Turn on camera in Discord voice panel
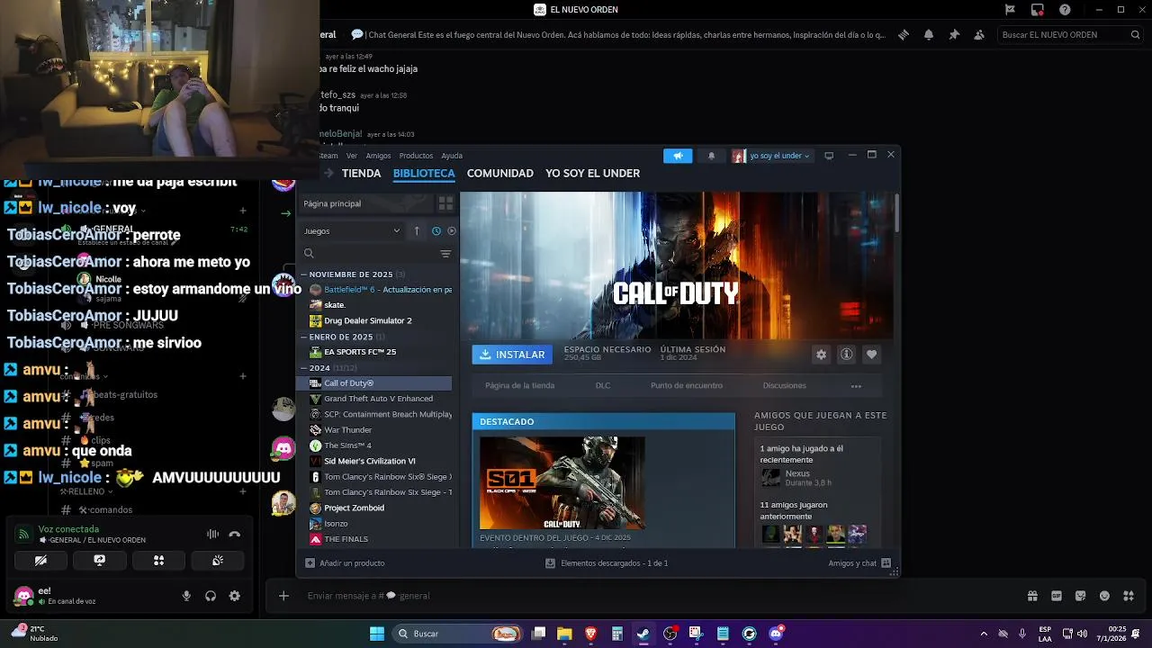The image size is (1152, 648). tap(40, 560)
